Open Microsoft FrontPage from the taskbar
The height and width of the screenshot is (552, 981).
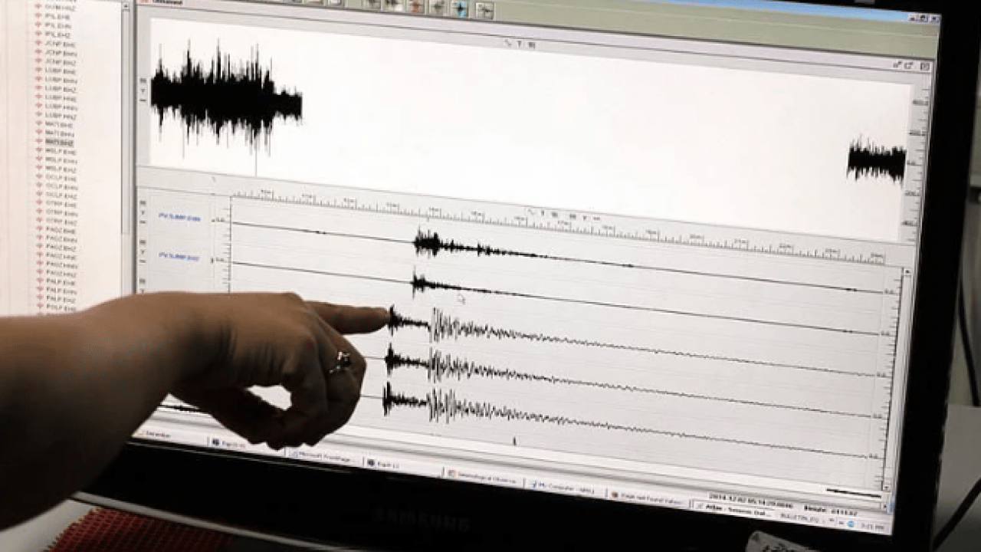[324, 455]
